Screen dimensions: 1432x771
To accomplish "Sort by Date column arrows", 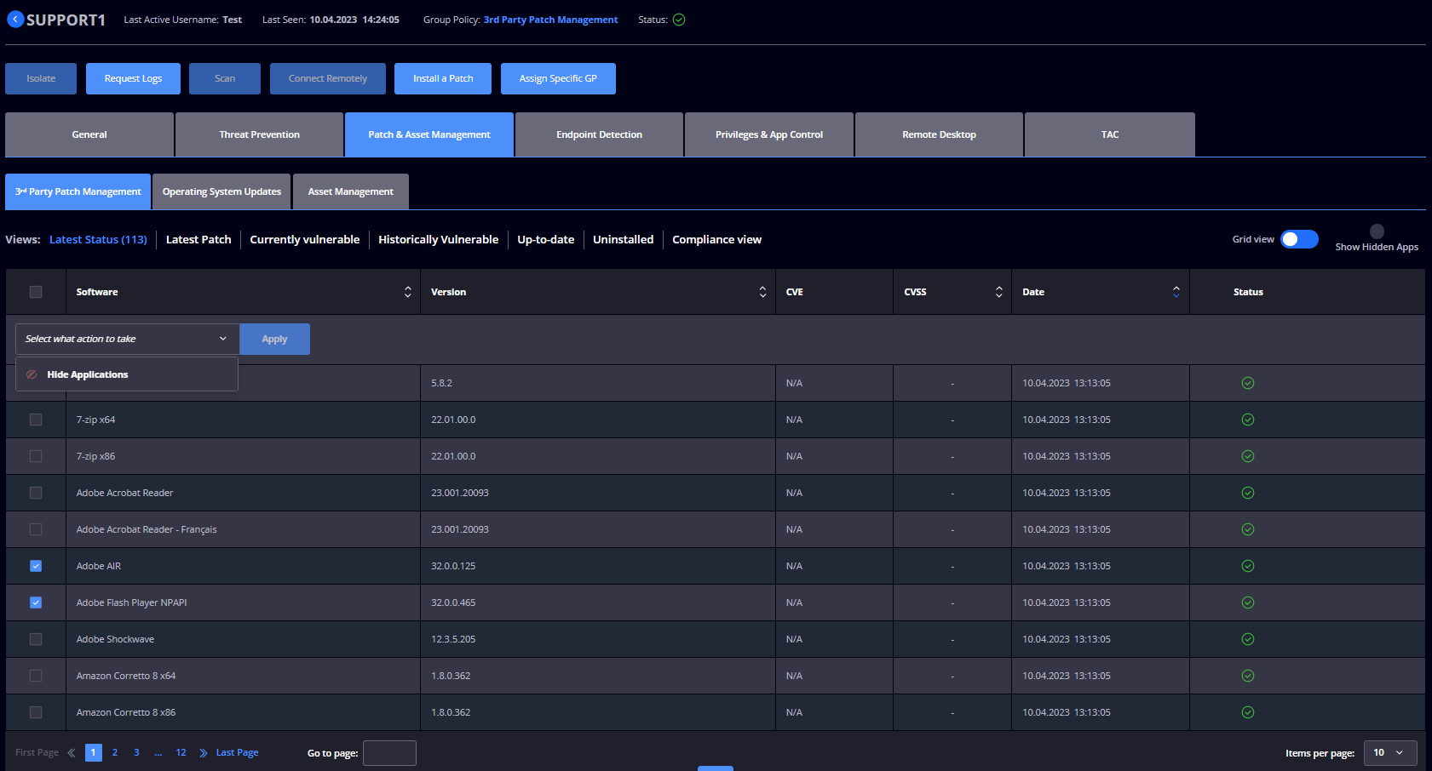I will pos(1176,292).
